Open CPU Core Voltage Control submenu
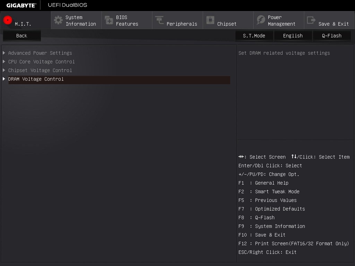 (x=42, y=62)
